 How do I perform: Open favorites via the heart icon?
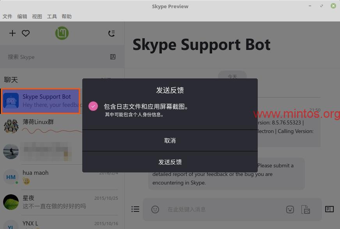(x=26, y=33)
